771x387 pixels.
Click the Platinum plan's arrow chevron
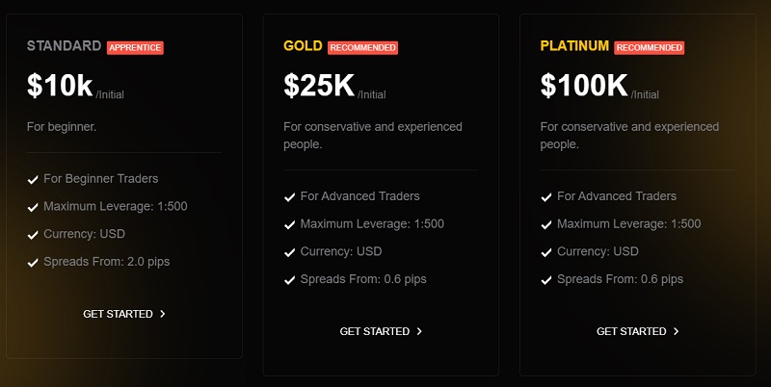pos(677,331)
